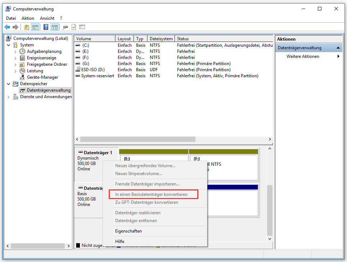Click the Forward arrow toolbar icon

15,27
